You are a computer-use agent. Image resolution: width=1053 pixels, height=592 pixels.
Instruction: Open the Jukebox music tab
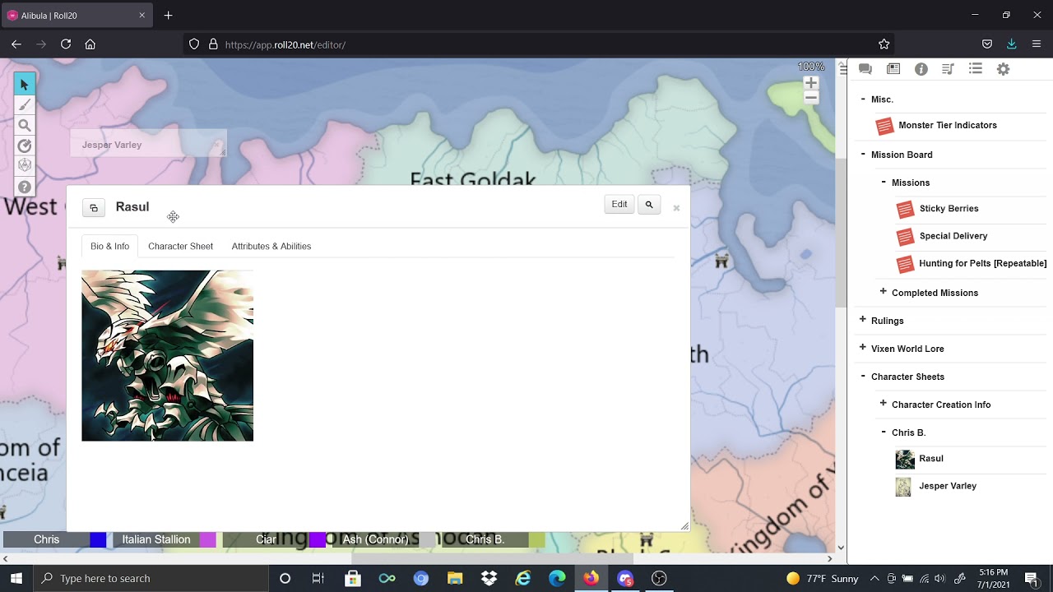(948, 69)
